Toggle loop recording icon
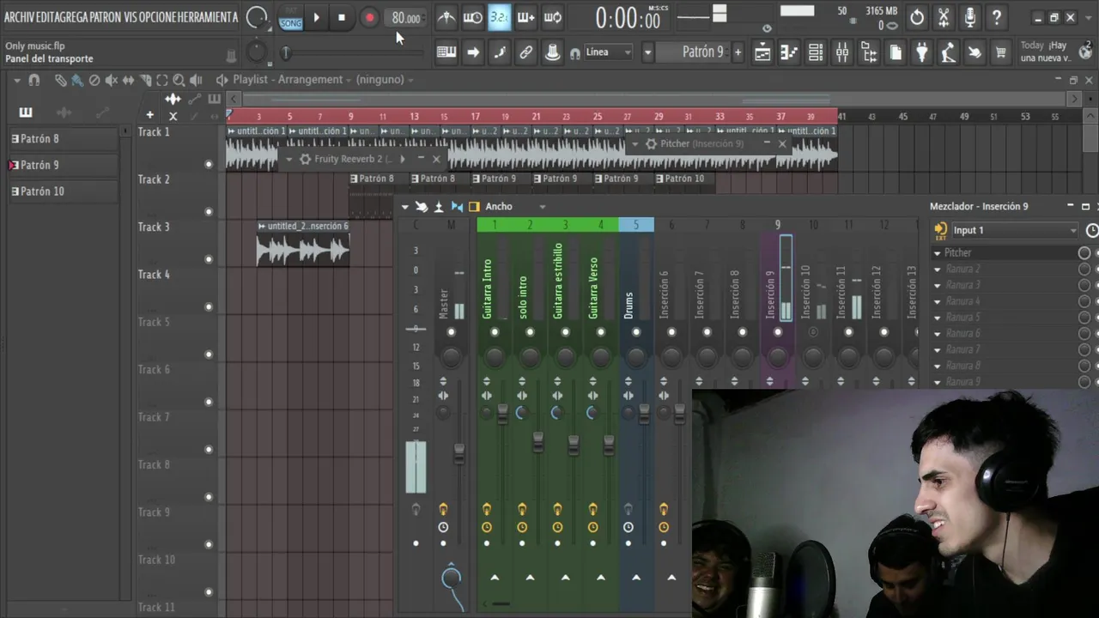 553,17
